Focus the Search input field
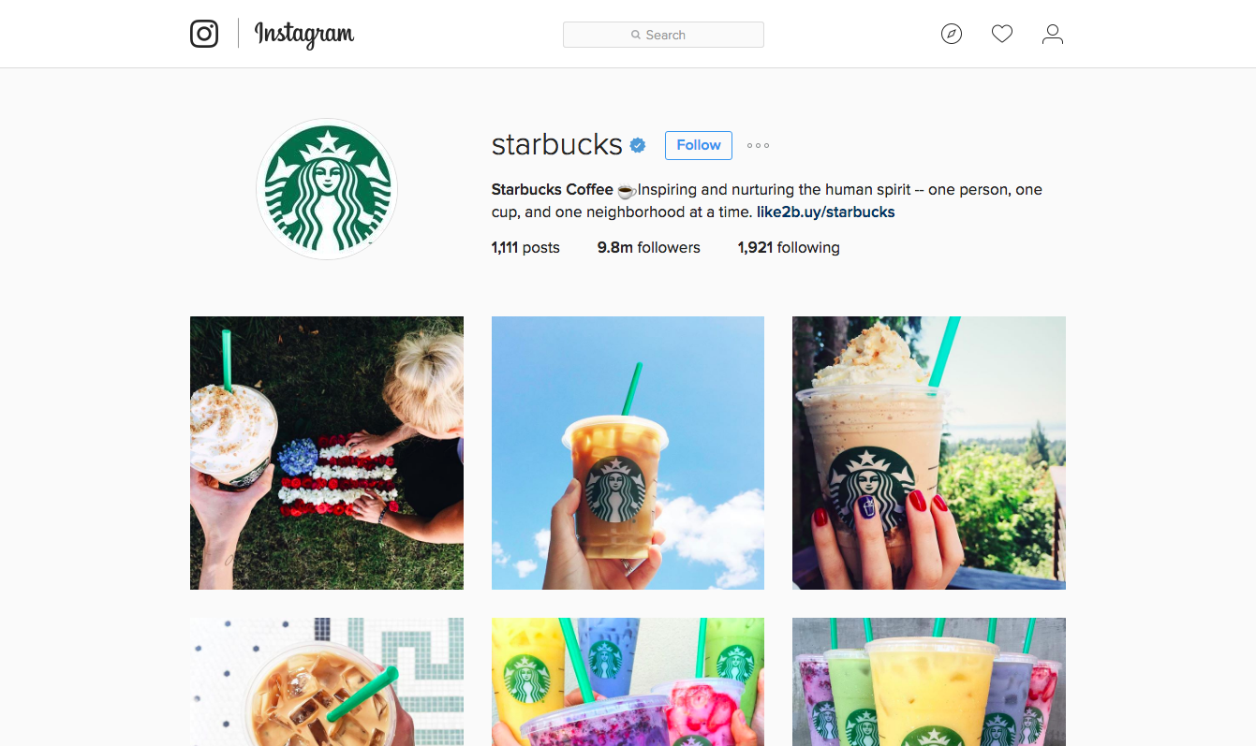Screen dimensions: 1256x746 [x=663, y=35]
